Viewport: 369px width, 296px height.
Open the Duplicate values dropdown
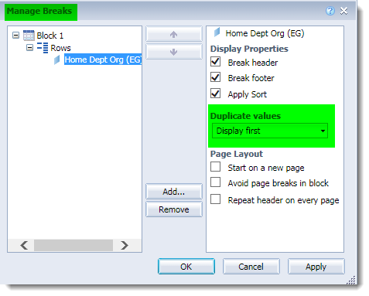(270, 131)
